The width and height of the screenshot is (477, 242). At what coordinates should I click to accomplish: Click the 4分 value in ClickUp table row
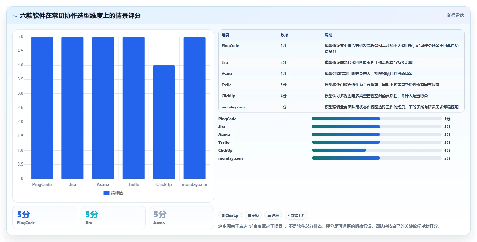click(x=283, y=96)
